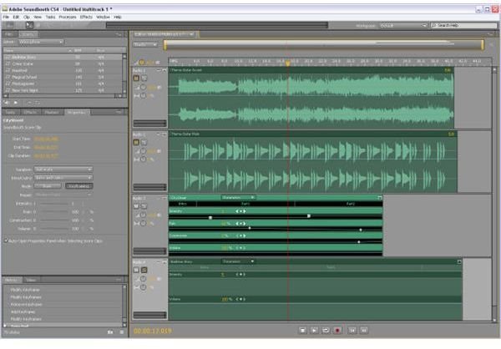Play score preview in the Scores panel
Image resolution: width=501 pixels, height=349 pixels.
[x=15, y=103]
